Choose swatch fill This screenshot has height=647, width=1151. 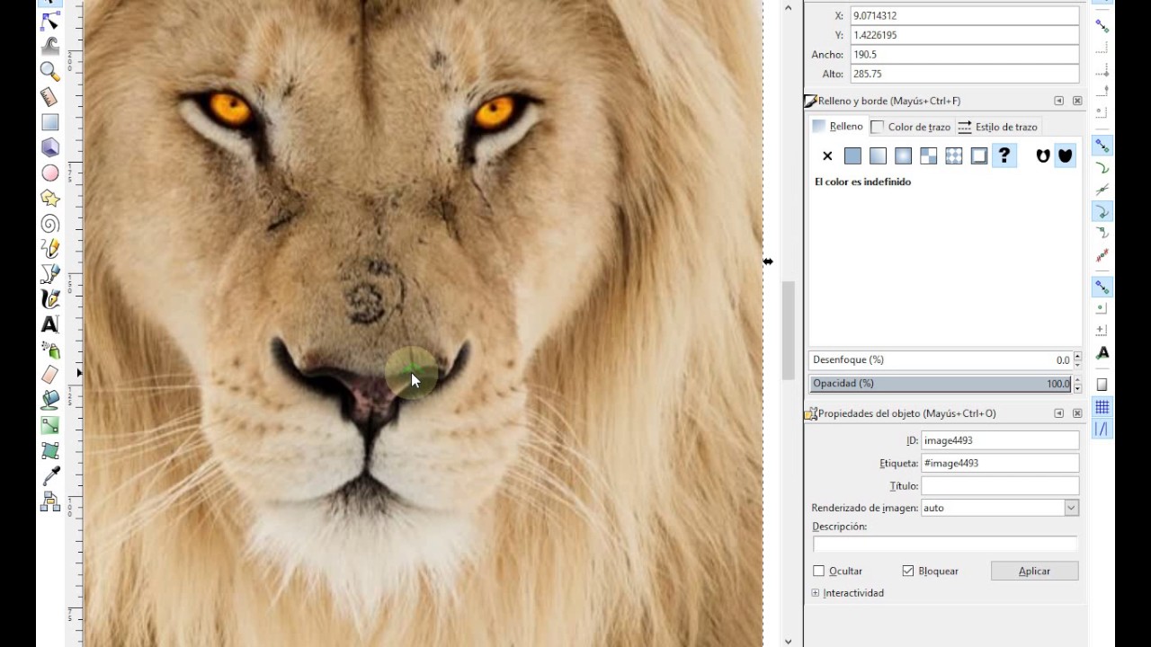[x=978, y=156]
